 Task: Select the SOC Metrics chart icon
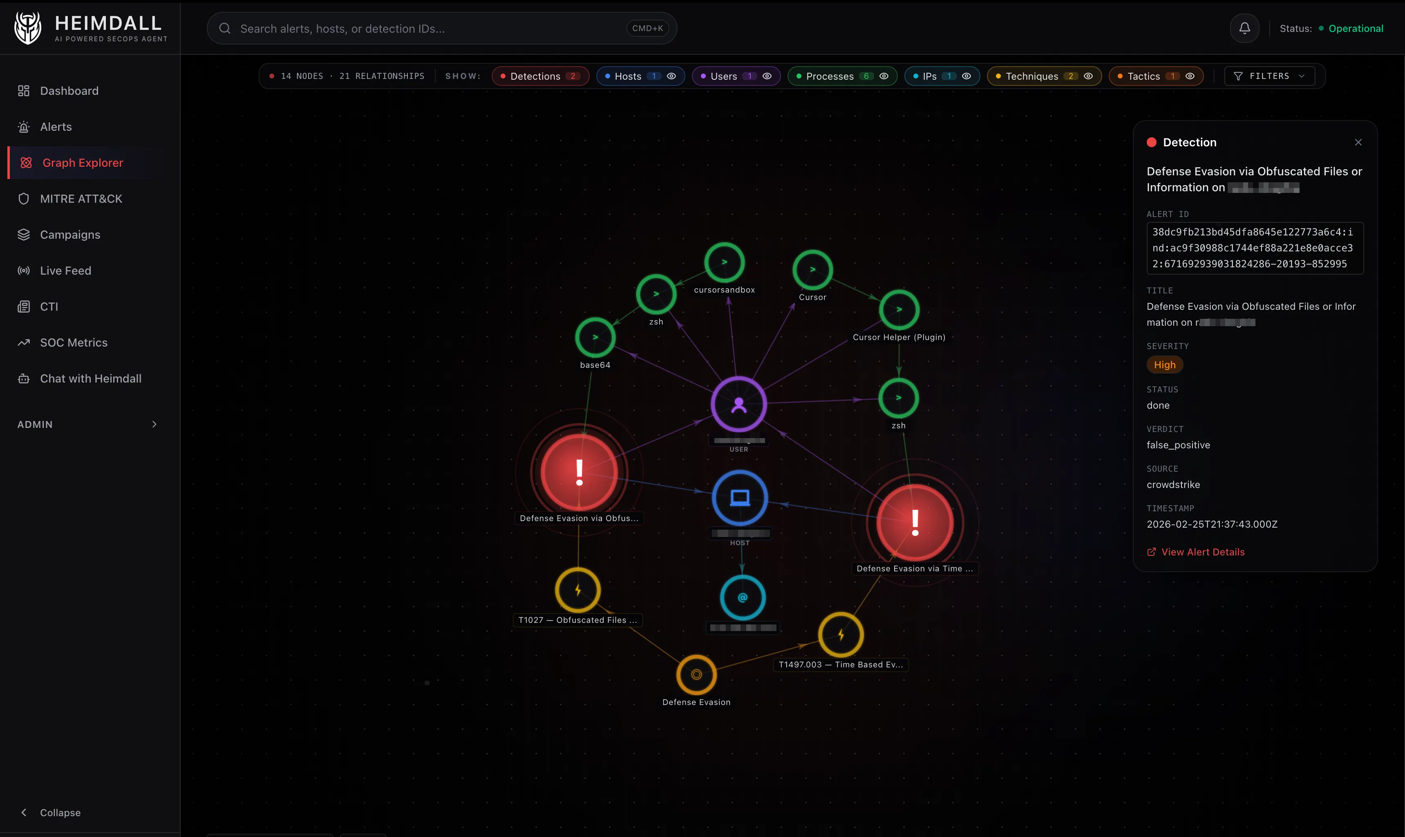pyautogui.click(x=23, y=342)
